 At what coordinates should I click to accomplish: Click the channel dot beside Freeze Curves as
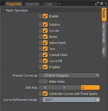(41, 75)
